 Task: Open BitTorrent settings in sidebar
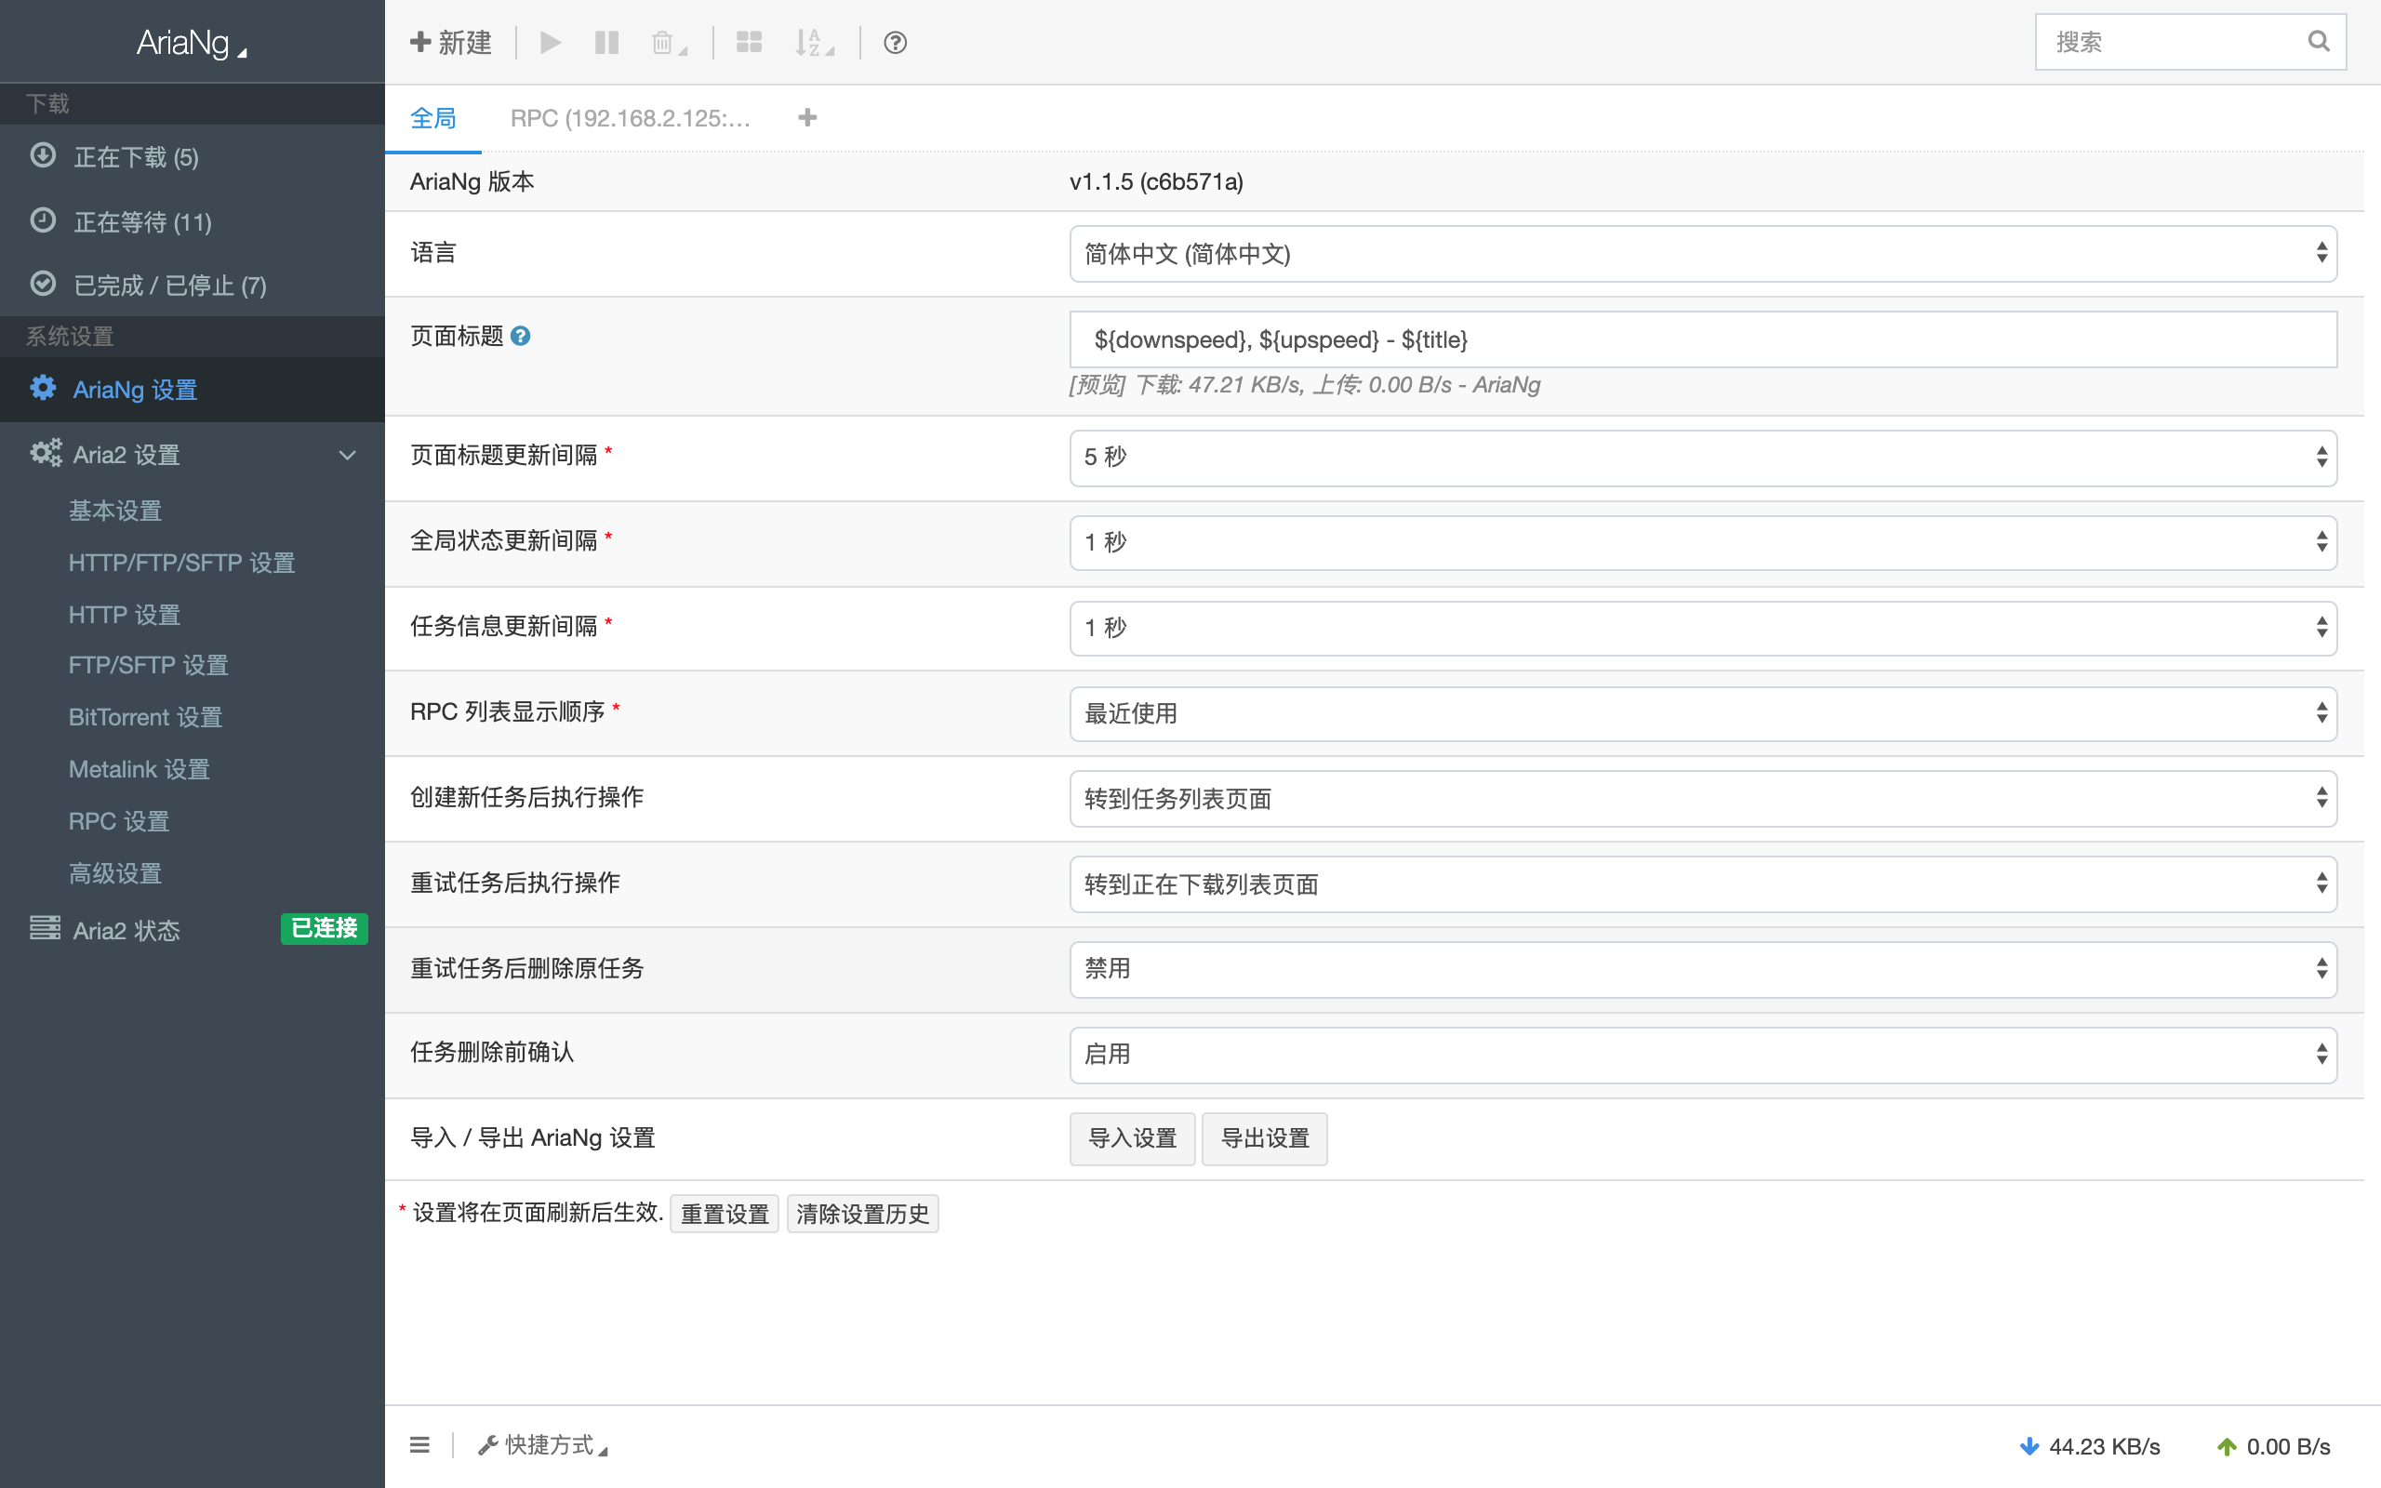coord(146,717)
